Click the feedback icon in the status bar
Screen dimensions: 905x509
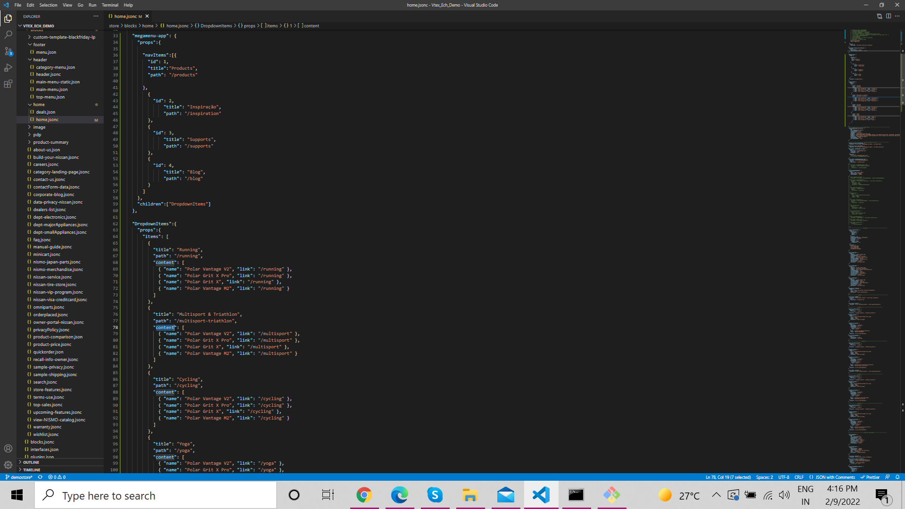[x=888, y=477]
